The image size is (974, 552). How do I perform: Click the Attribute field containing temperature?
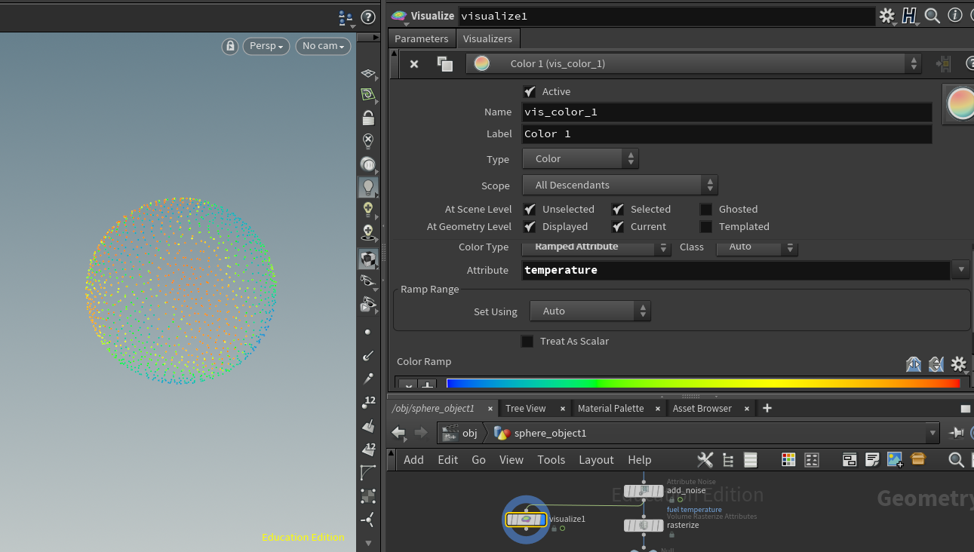pos(735,270)
